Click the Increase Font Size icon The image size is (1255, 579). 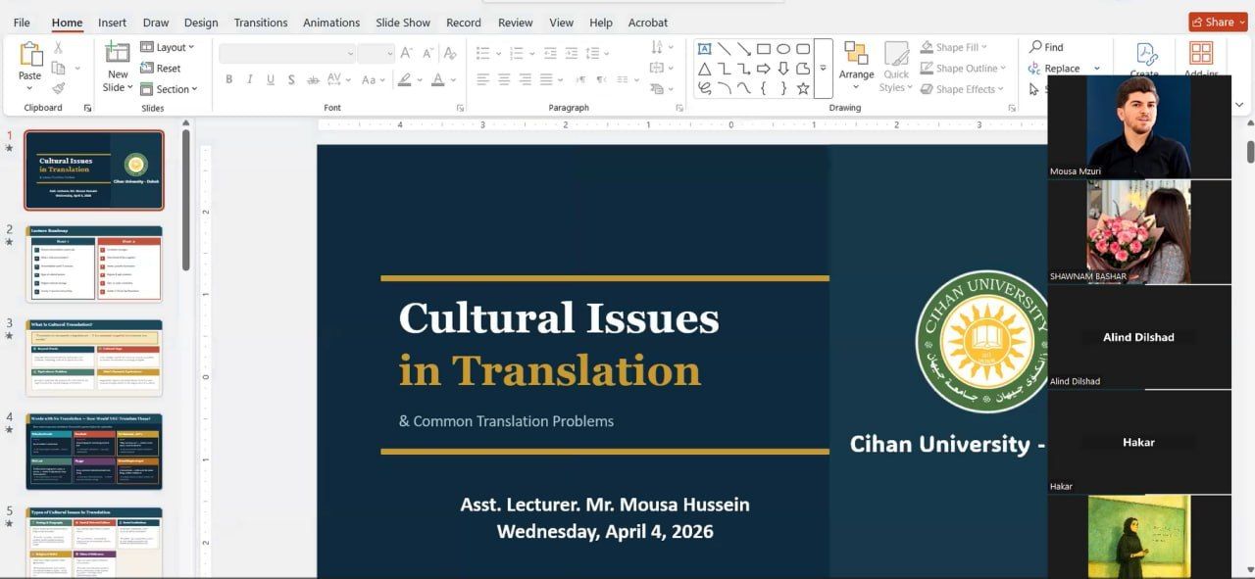pyautogui.click(x=408, y=53)
